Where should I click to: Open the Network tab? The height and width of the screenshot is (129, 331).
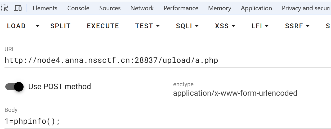142,8
